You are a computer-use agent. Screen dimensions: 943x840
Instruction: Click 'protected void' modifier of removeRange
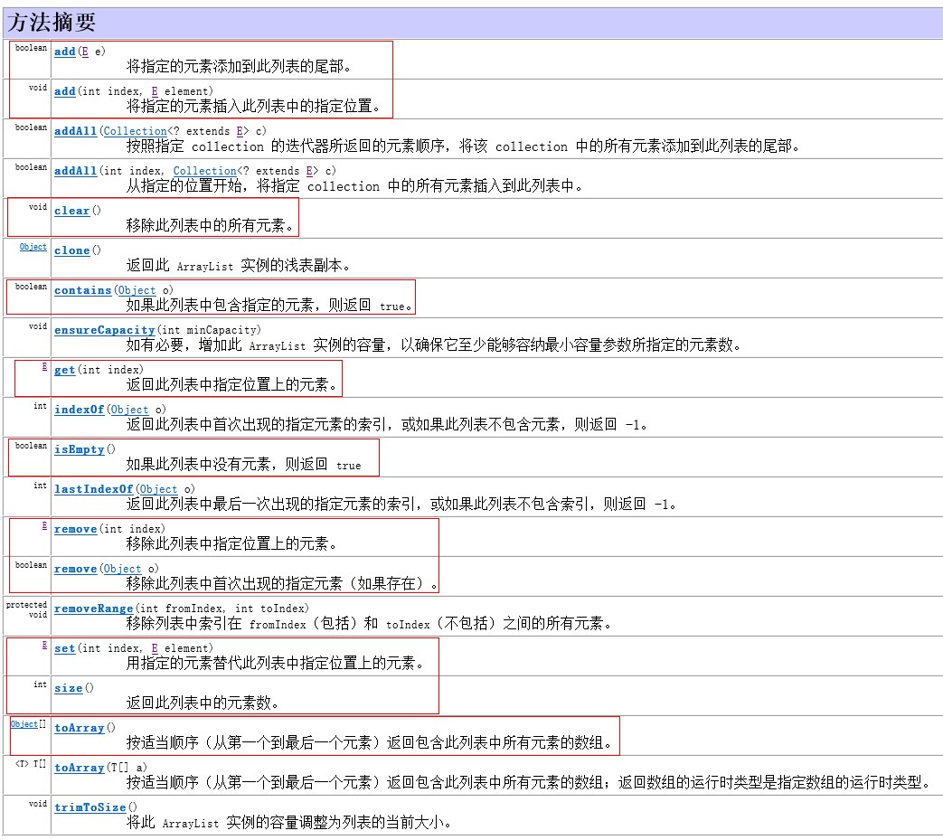[x=26, y=609]
